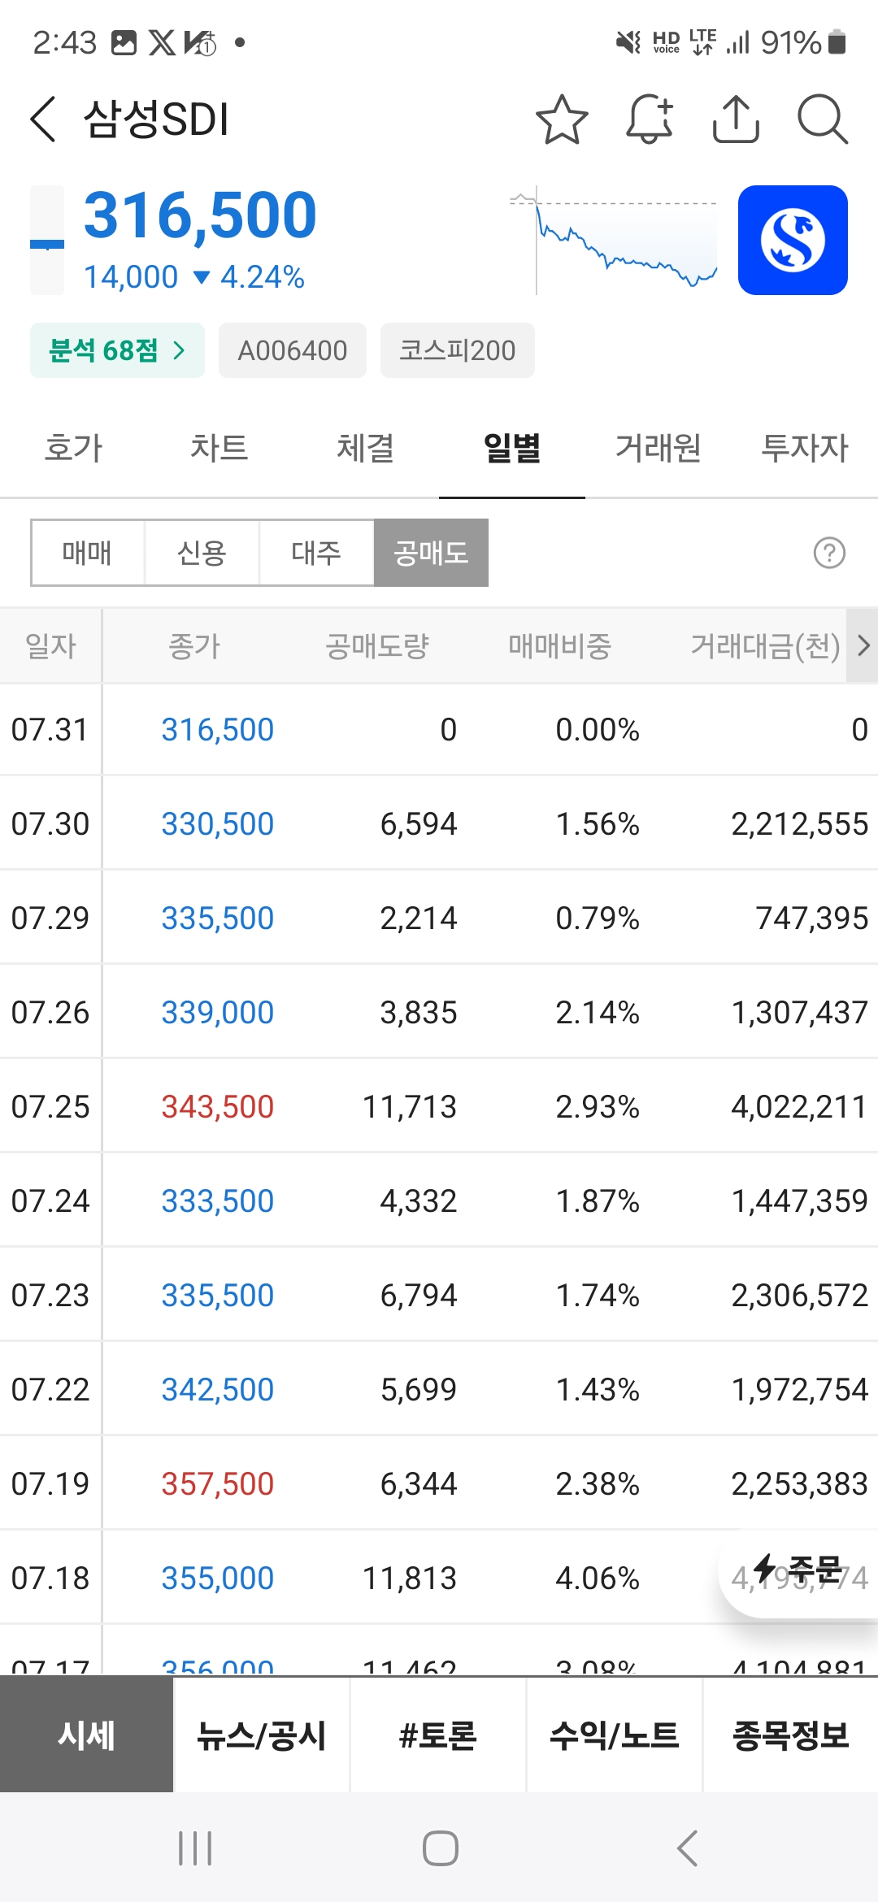
Task: Tap the 매매비중 column header
Action: click(x=559, y=646)
